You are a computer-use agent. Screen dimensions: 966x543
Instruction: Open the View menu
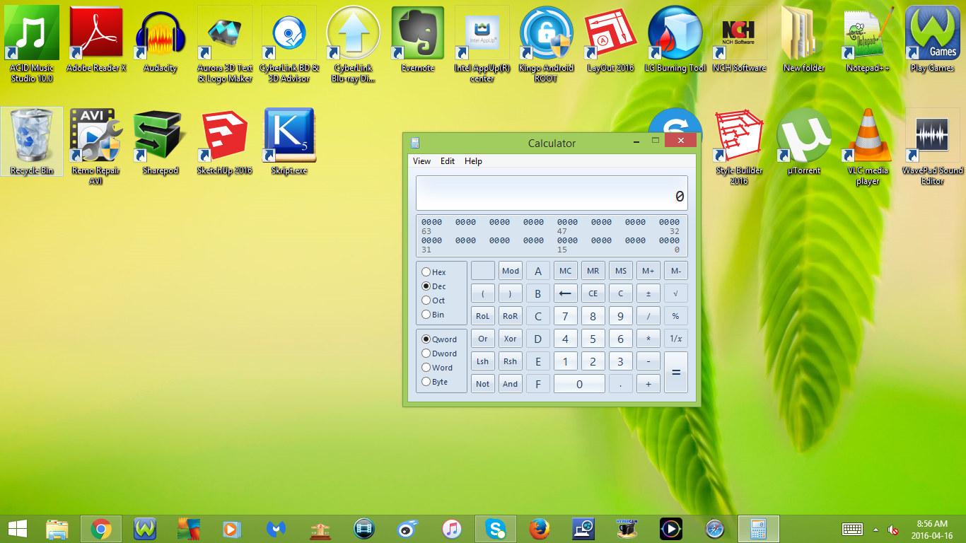tap(421, 161)
